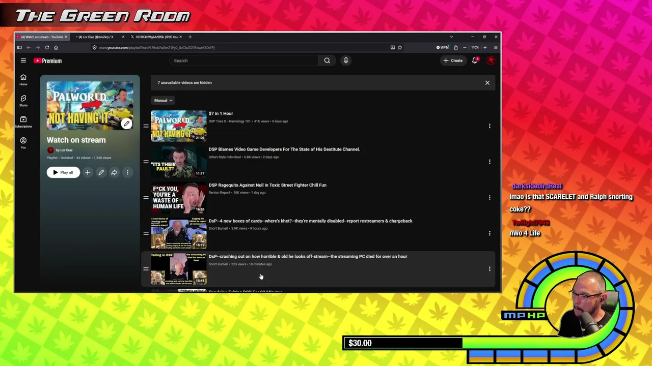Start voice search with the microphone icon
This screenshot has height=366, width=652.
point(346,60)
